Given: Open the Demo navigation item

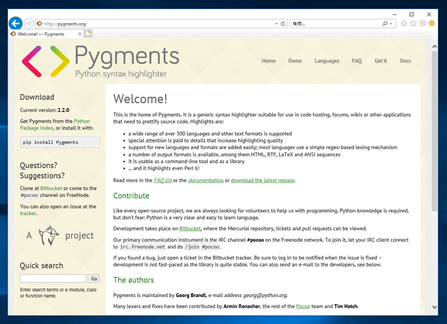Looking at the screenshot, I should (x=295, y=60).
